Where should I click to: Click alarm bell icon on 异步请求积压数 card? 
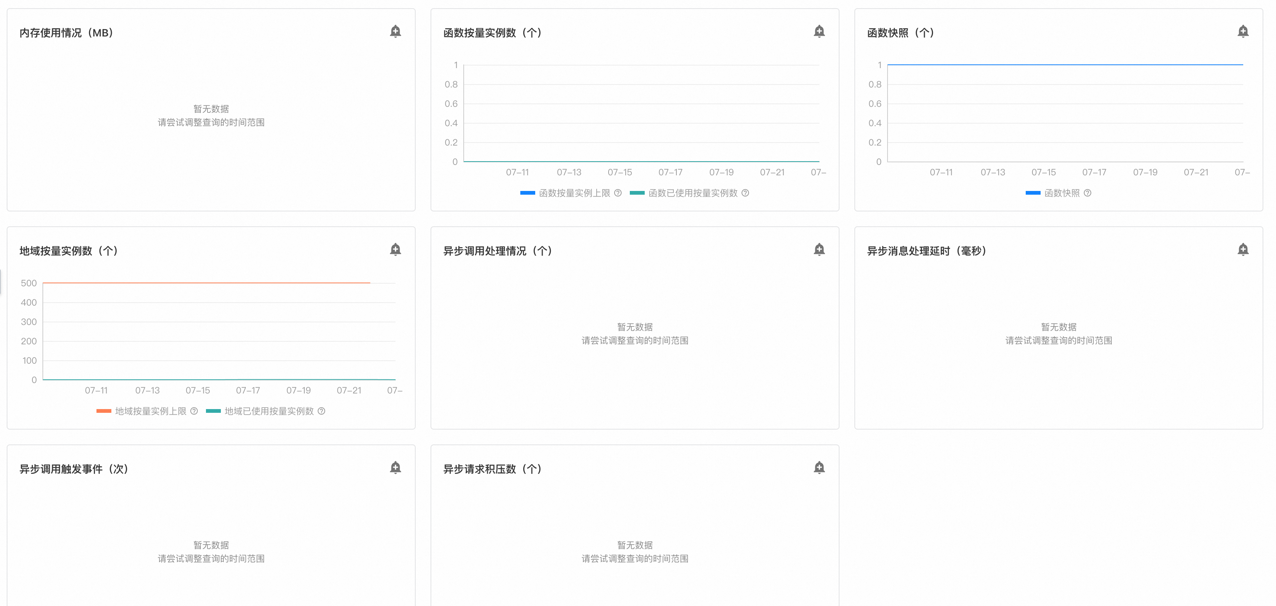point(819,468)
